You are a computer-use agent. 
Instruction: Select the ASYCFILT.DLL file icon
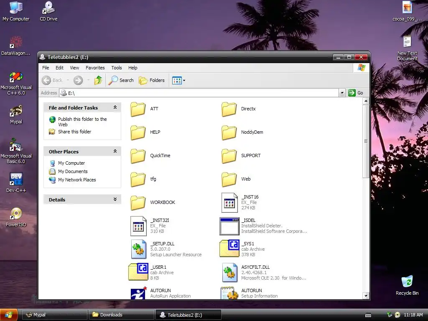(x=229, y=273)
